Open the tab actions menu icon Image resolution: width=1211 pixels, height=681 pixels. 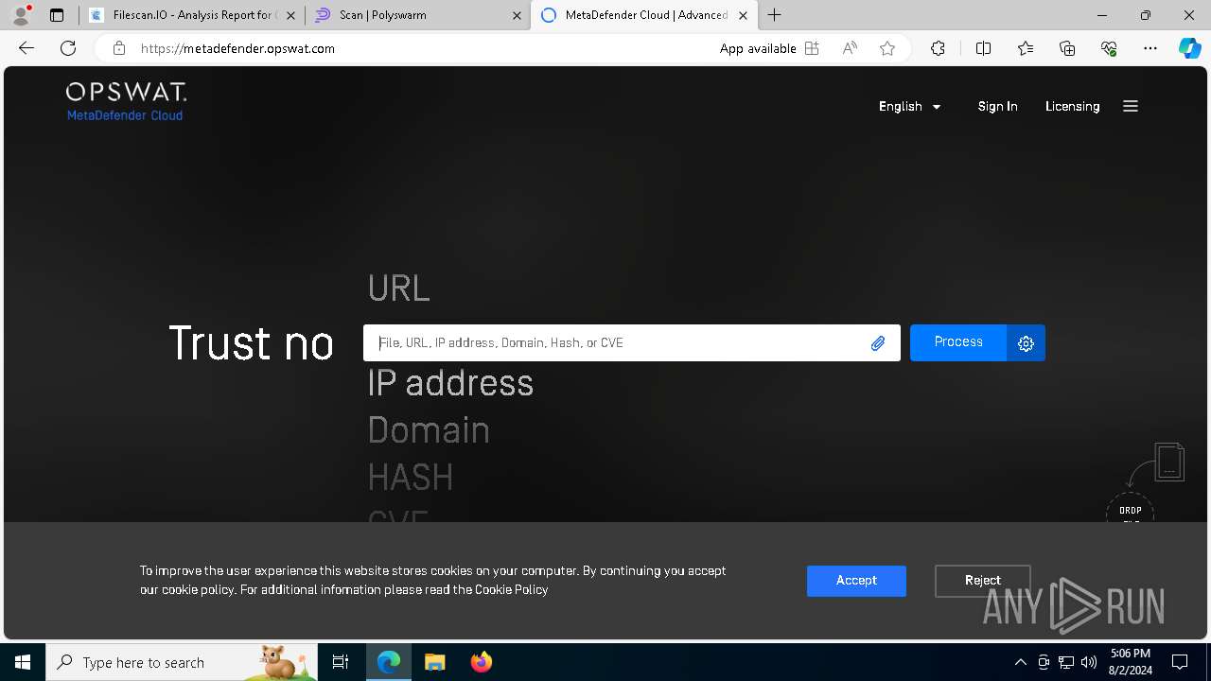[x=57, y=15]
